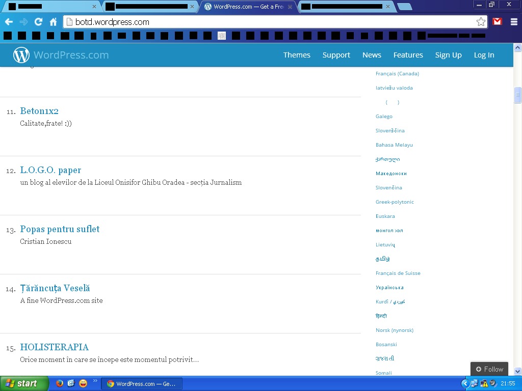Launch Firefox from the quick launch bar
This screenshot has height=391, width=522.
pos(60,383)
